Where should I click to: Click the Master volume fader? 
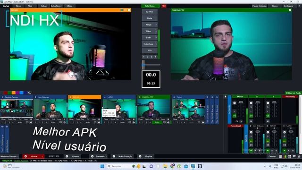tap(241, 102)
